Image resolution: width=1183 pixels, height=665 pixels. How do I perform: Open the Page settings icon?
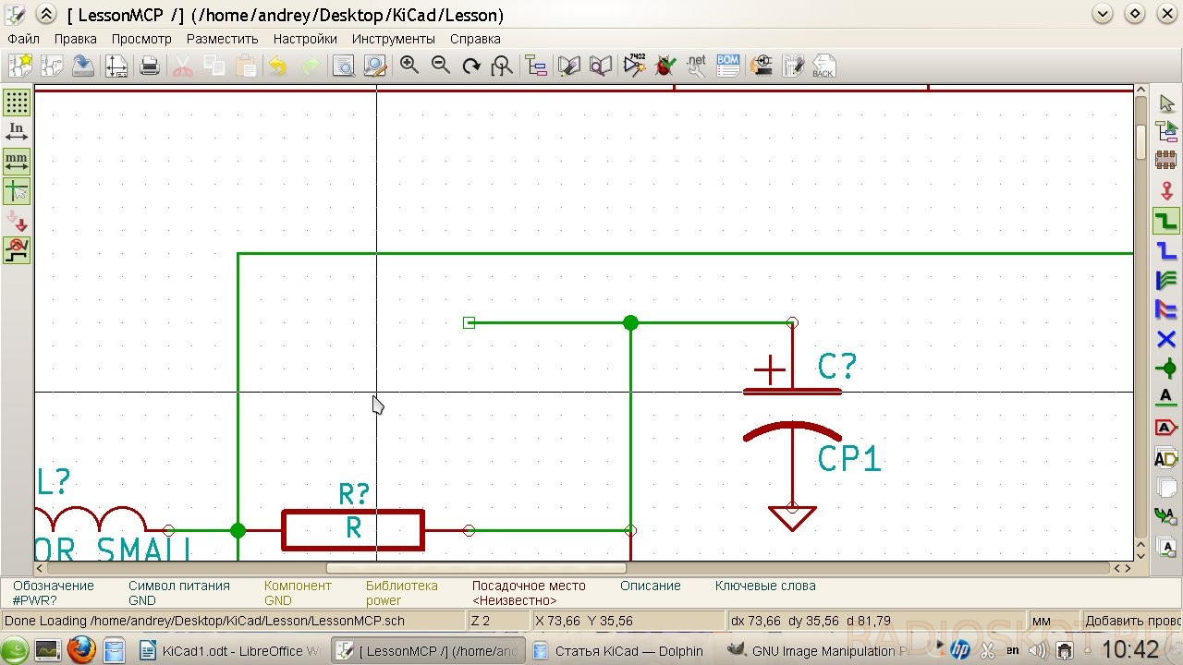pyautogui.click(x=116, y=66)
